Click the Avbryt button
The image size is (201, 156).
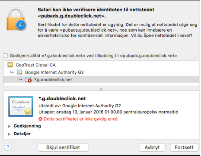(x=152, y=147)
